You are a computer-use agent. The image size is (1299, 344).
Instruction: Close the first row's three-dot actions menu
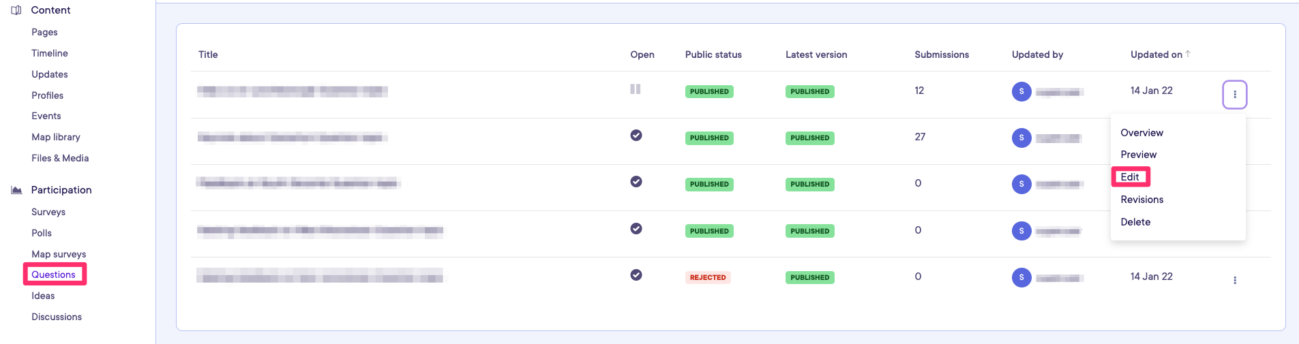[1234, 95]
